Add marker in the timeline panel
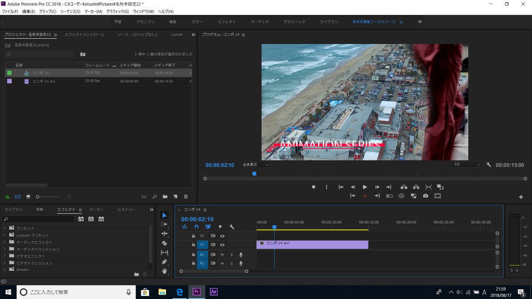The height and width of the screenshot is (299, 532). coord(220,227)
